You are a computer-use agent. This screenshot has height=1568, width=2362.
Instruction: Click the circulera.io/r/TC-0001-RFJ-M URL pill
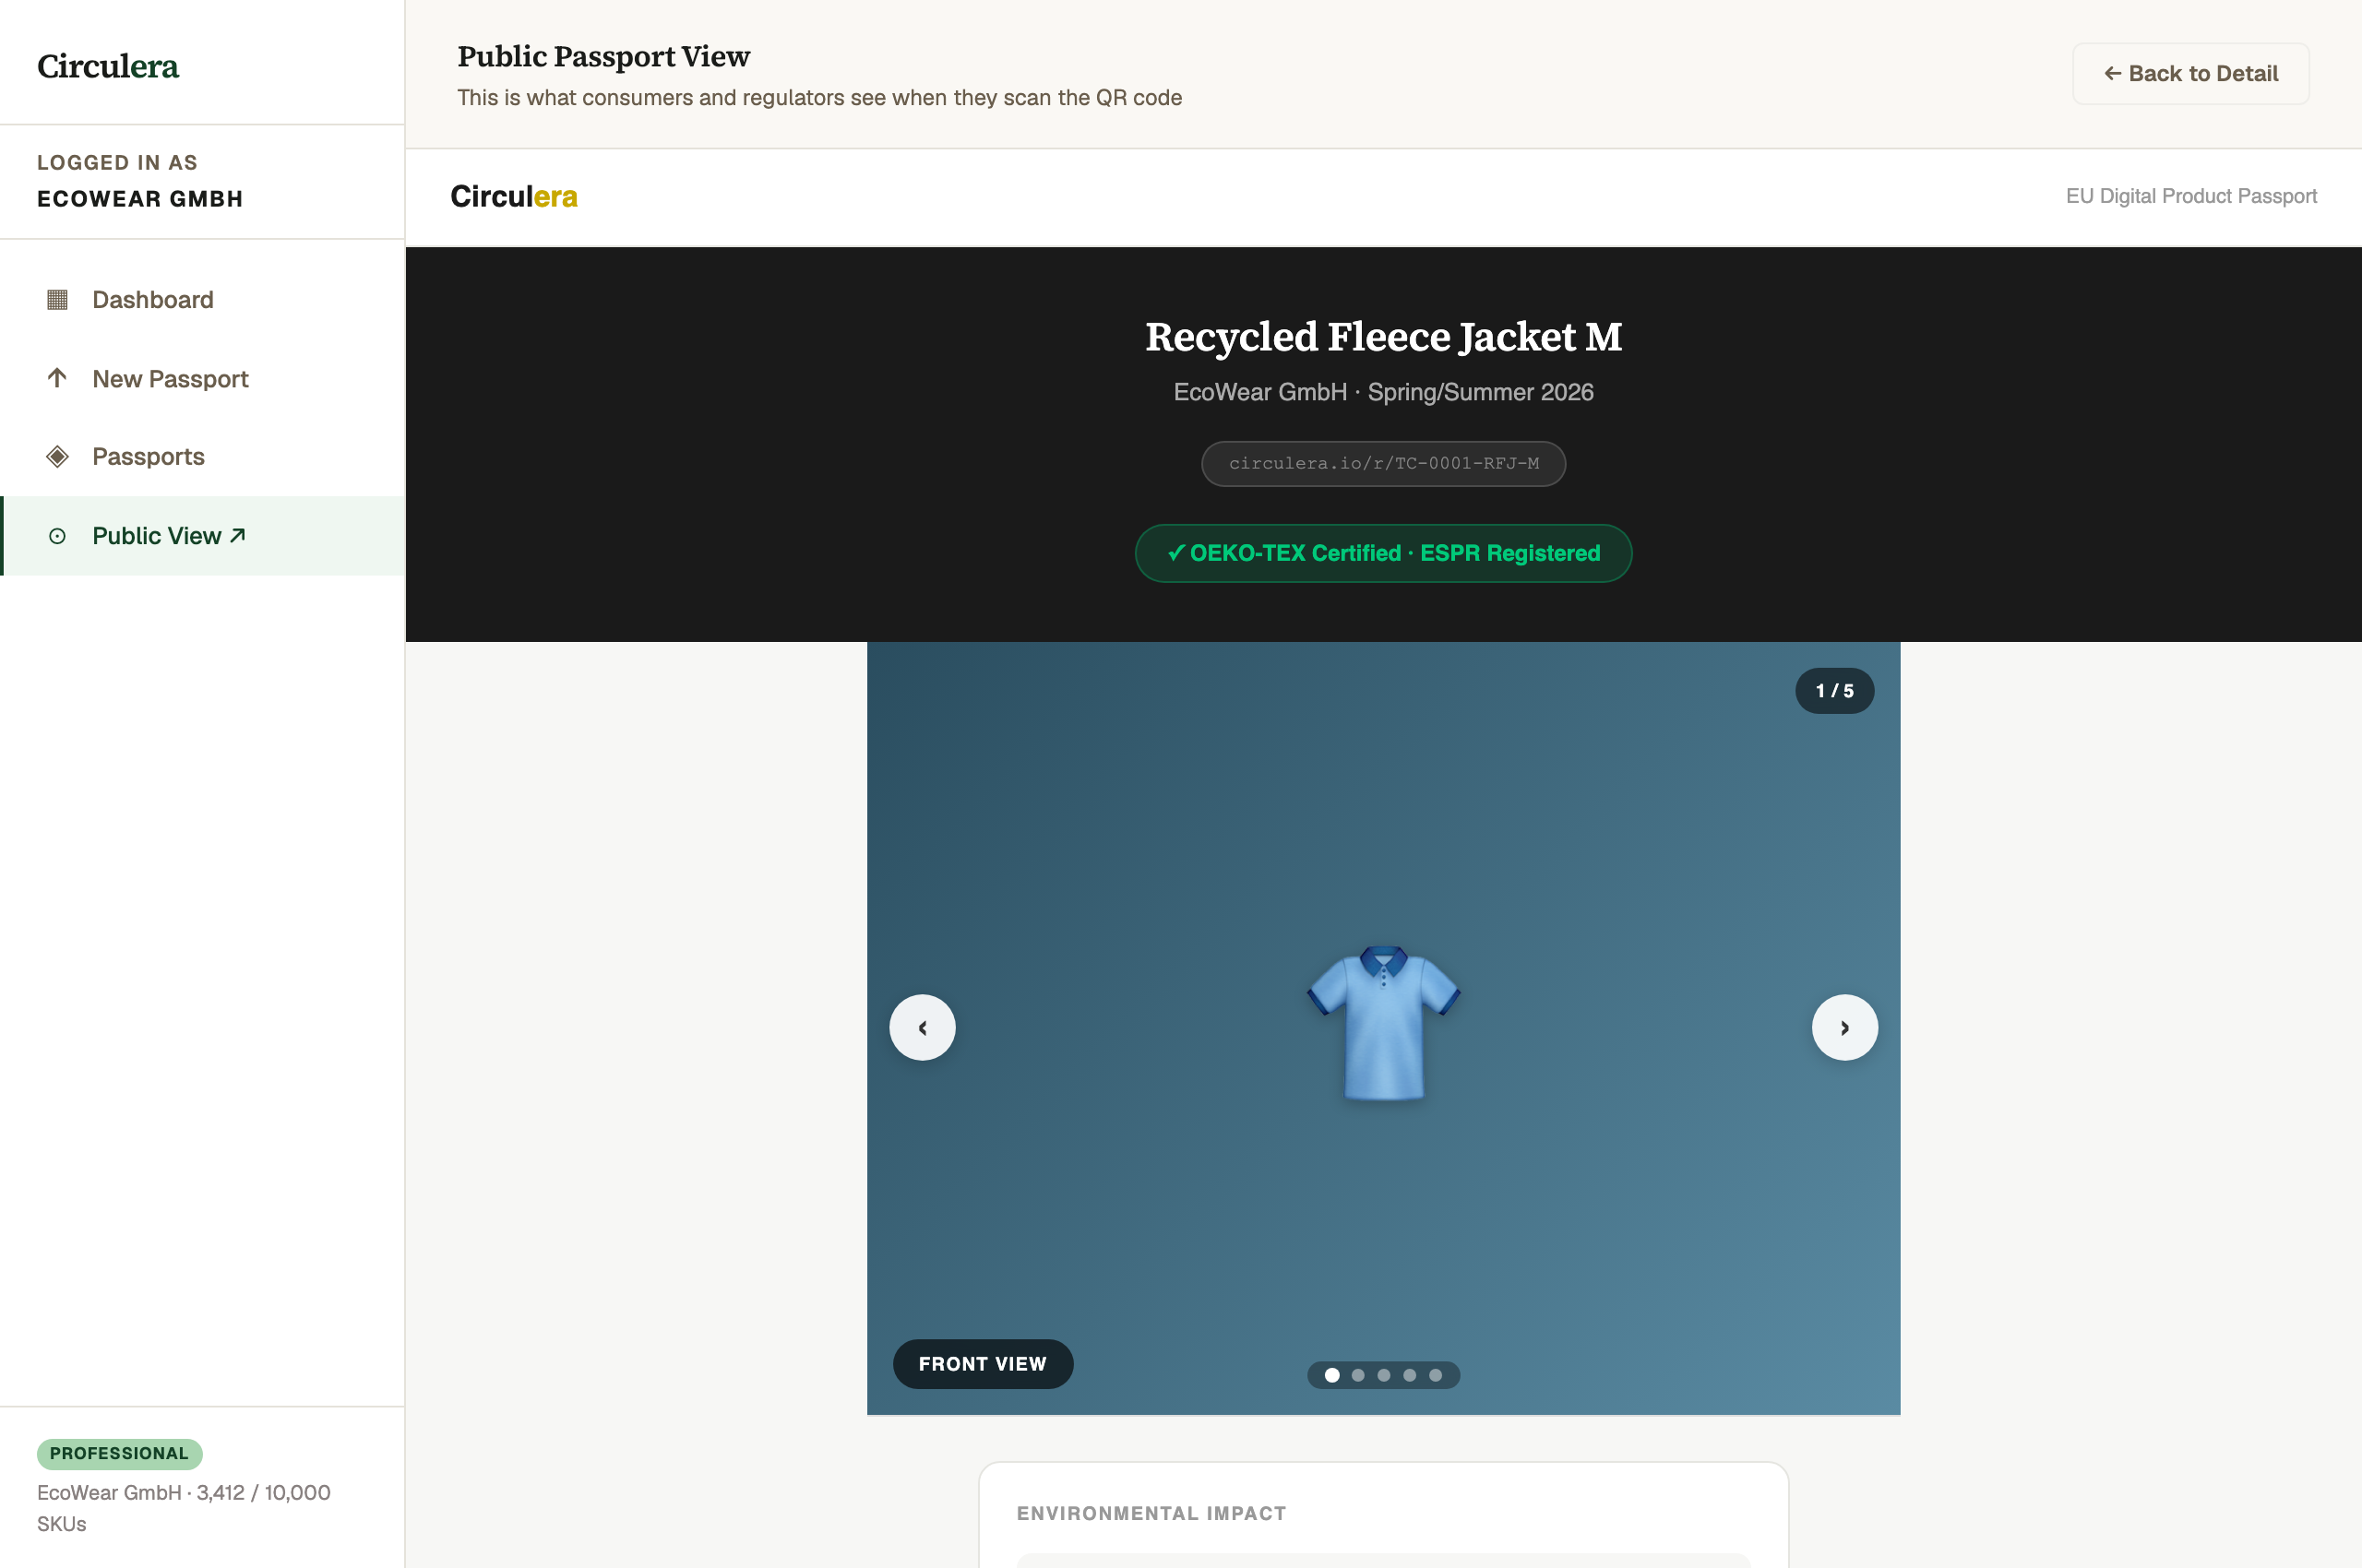[1382, 464]
